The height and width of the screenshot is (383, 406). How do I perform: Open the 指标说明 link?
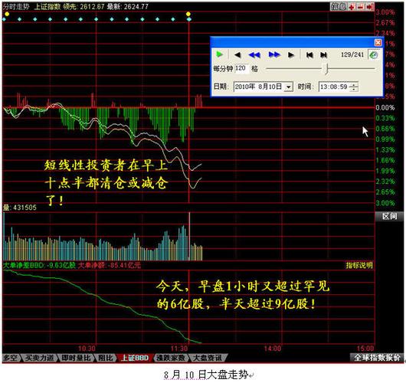tap(359, 265)
